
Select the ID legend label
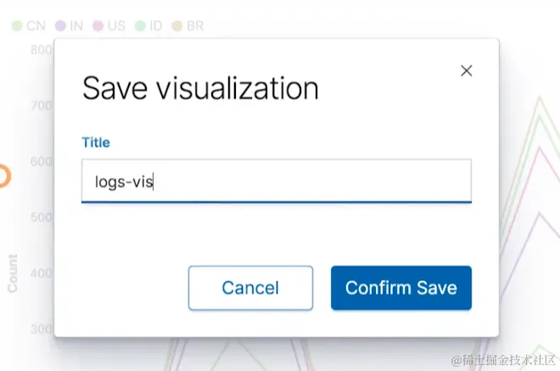click(x=156, y=26)
